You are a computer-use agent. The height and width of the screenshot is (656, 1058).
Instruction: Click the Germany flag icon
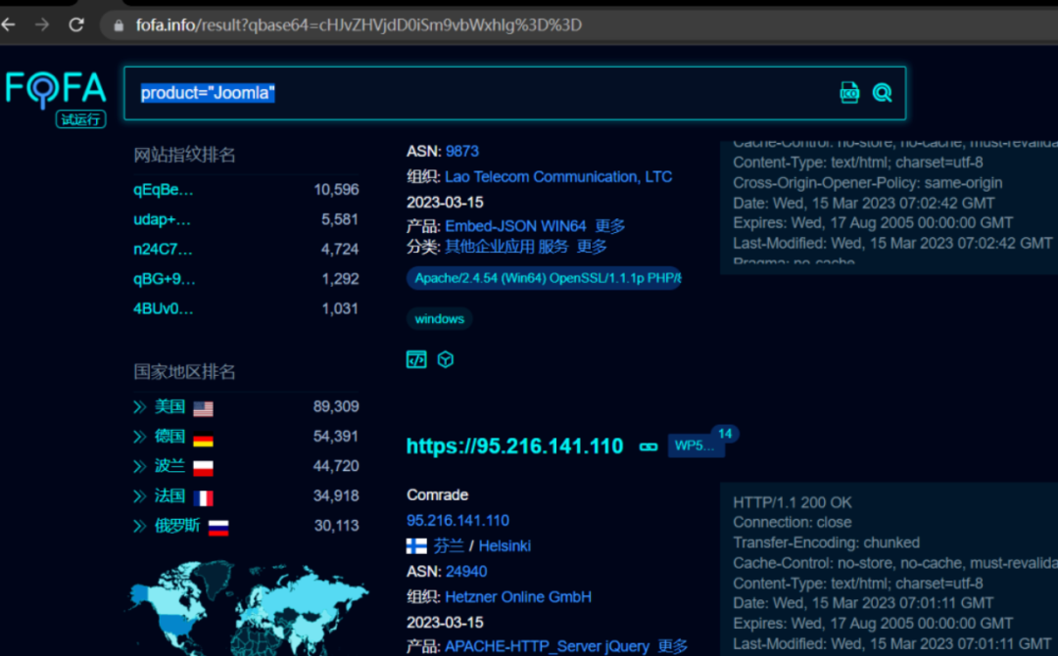pos(203,439)
